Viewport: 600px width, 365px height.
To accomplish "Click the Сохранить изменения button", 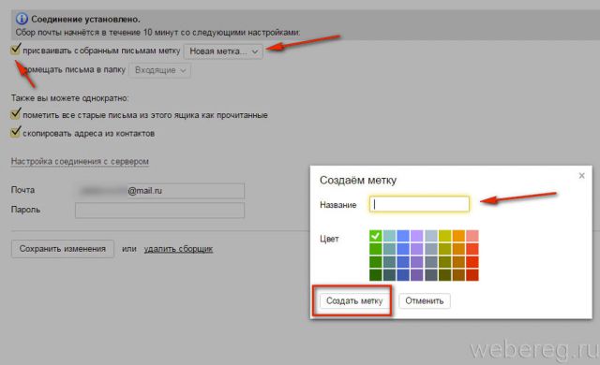I will point(63,249).
